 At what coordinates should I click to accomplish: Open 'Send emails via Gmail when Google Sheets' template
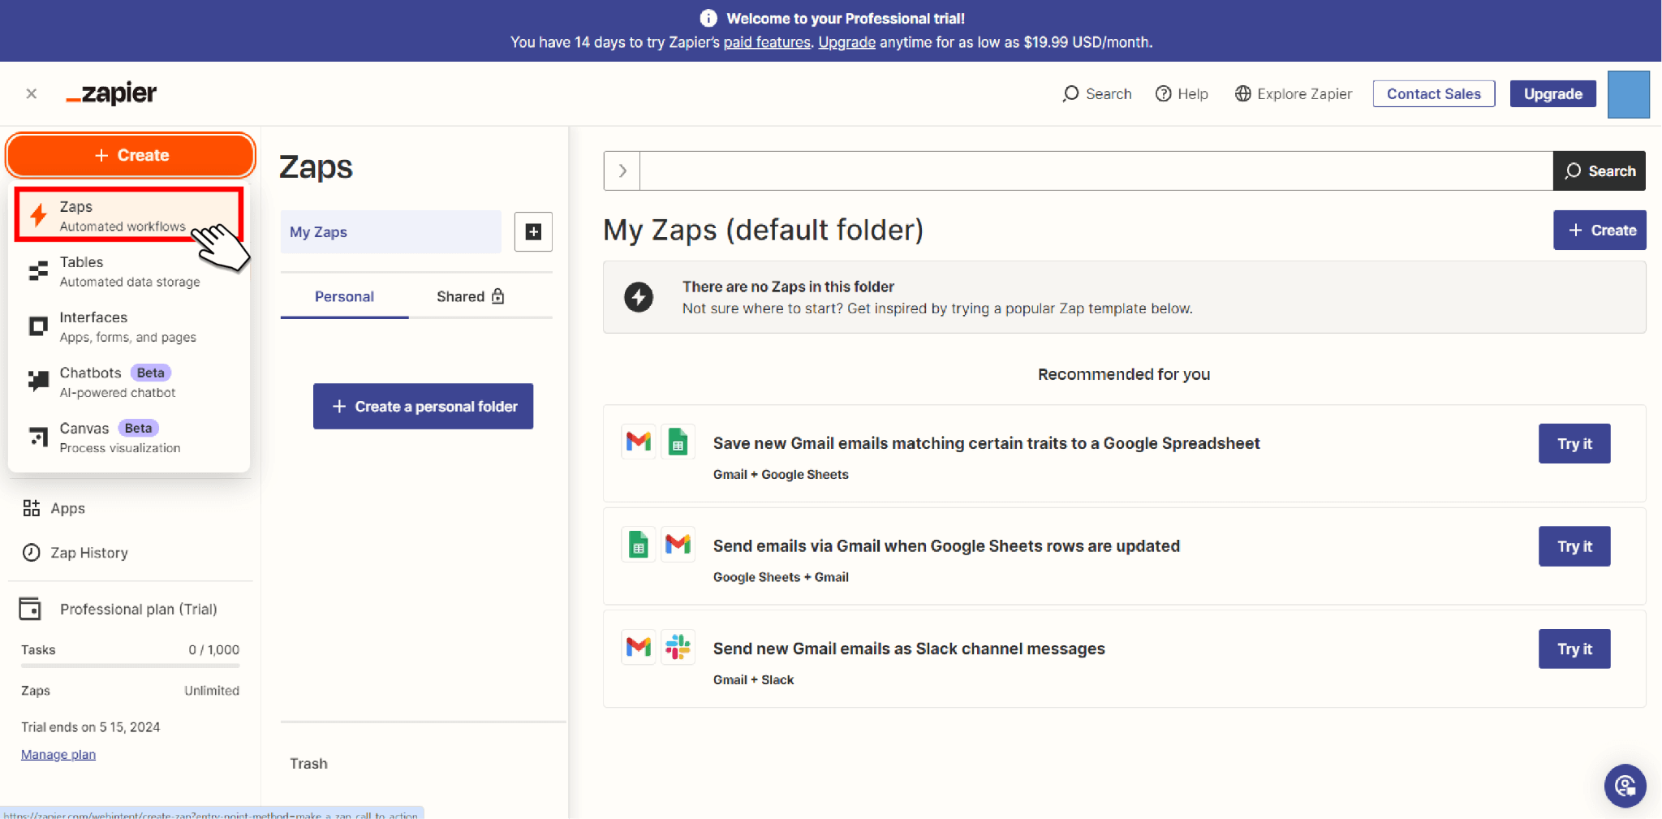(946, 546)
